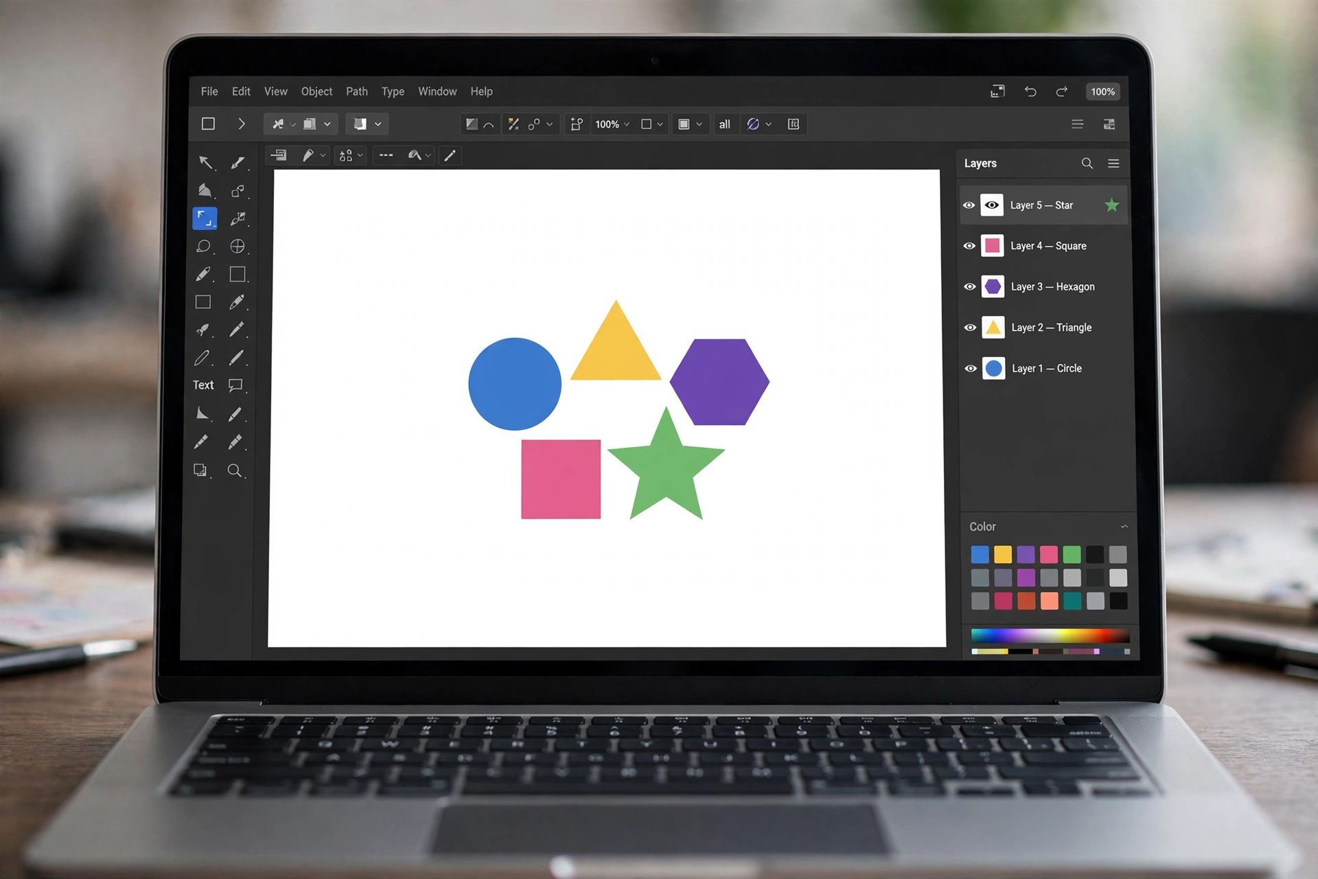Viewport: 1318px width, 879px height.
Task: Select the lasso tool
Action: 203,246
